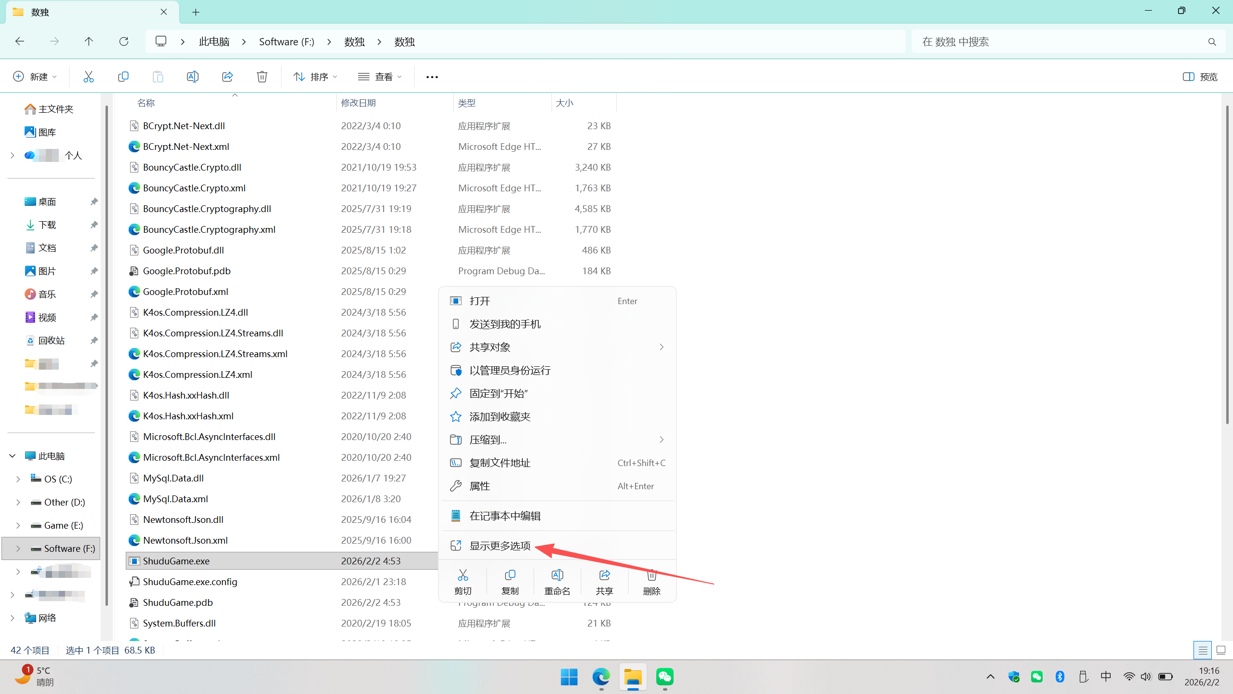
Task: Expand the Software (F:) drive tree node
Action: (x=18, y=548)
